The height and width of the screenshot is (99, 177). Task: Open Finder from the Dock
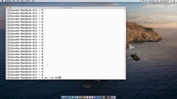63,97
